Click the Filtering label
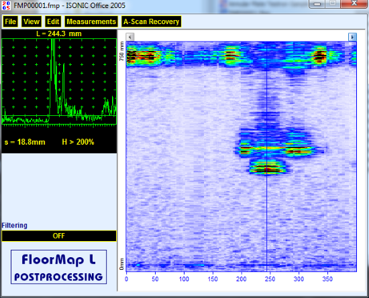This screenshot has width=369, height=298. (14, 226)
